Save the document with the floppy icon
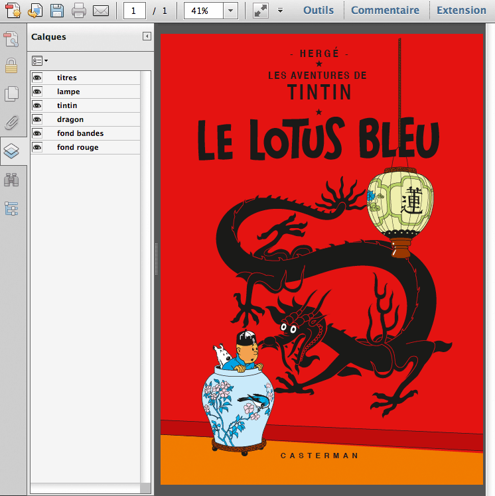495x496 pixels. tap(57, 11)
